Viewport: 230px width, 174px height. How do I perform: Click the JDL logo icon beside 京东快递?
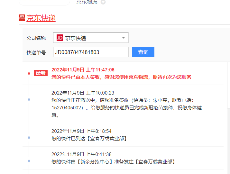click(x=22, y=18)
